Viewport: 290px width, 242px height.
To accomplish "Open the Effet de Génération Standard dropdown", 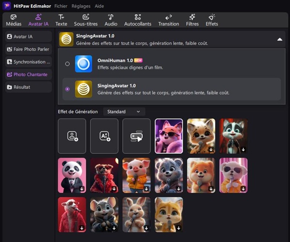I will tap(124, 112).
